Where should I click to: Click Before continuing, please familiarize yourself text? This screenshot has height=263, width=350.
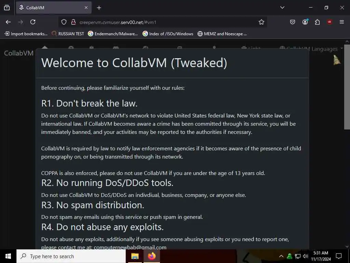[x=113, y=88]
